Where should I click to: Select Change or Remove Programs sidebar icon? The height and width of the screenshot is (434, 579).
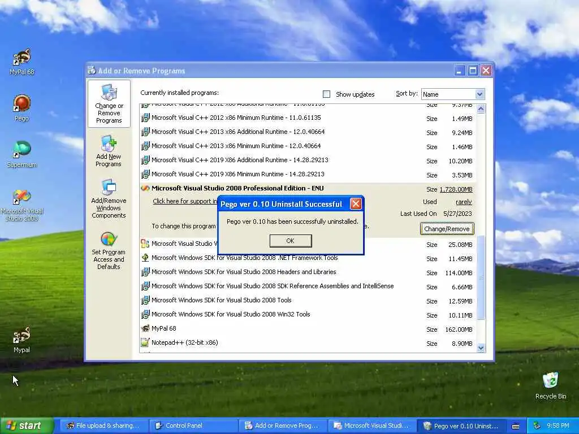pyautogui.click(x=109, y=104)
